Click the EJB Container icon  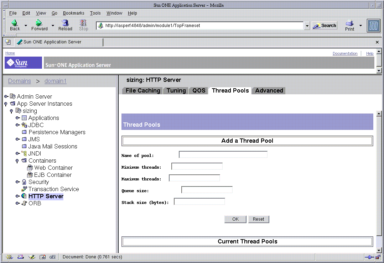coord(30,175)
